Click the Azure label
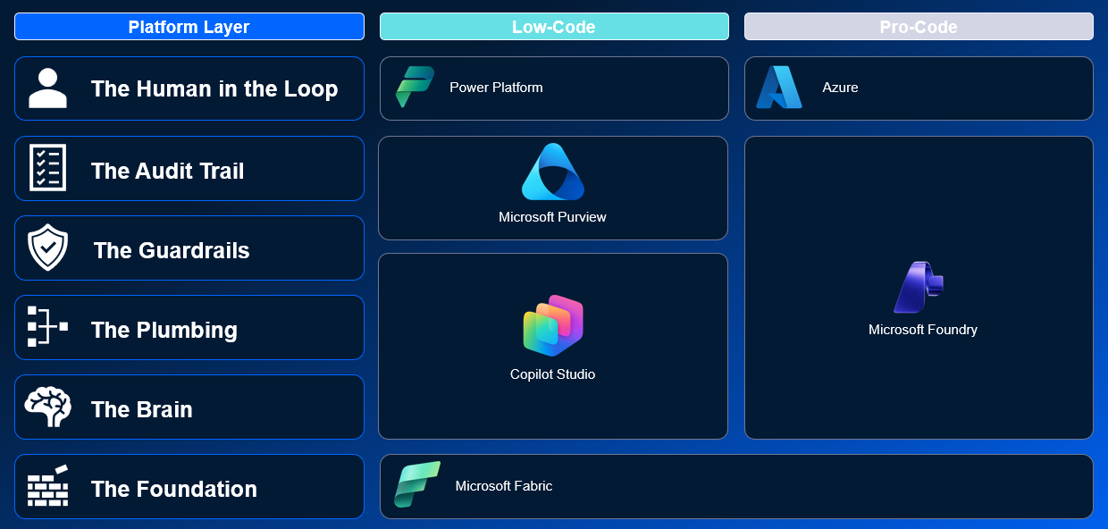This screenshot has height=529, width=1108. [x=840, y=88]
